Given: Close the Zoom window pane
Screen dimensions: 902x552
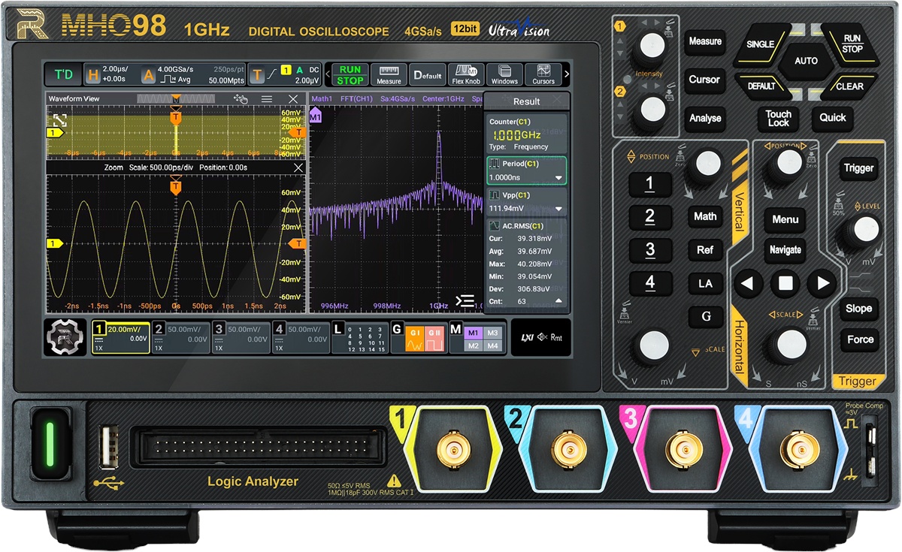Looking at the screenshot, I should tap(298, 167).
